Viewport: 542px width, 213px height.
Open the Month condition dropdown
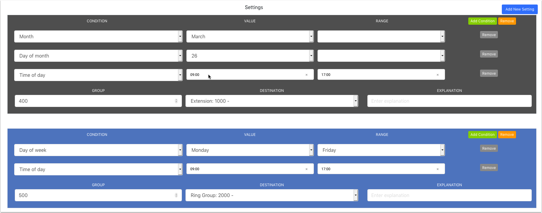pos(180,36)
